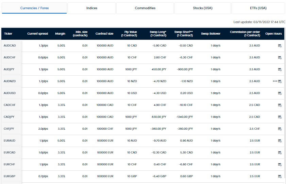The width and height of the screenshot is (286, 184).
Task: Select the Currencies / Forex tab
Action: pyautogui.click(x=34, y=8)
